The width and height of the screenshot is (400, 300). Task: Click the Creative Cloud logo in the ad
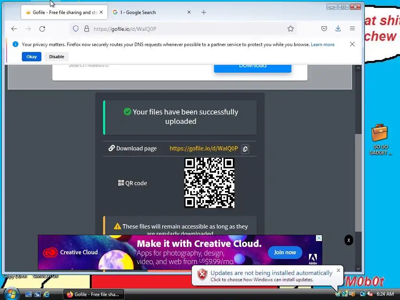point(50,253)
